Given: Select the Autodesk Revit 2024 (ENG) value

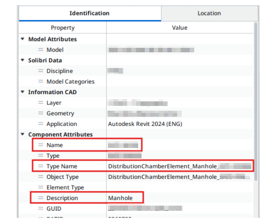Looking at the screenshot, I should point(145,124).
